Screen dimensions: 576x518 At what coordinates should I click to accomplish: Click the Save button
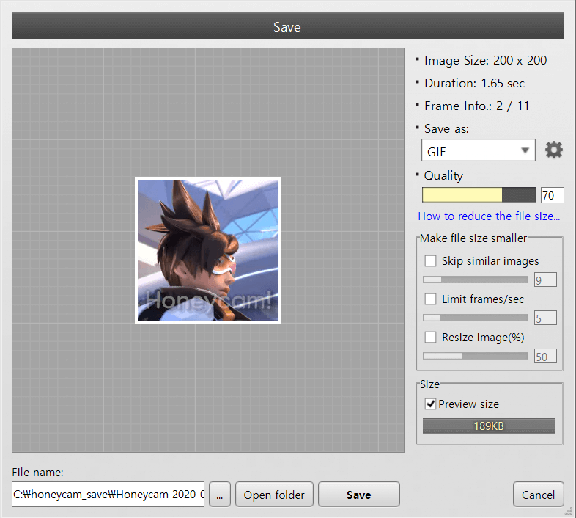pyautogui.click(x=358, y=495)
